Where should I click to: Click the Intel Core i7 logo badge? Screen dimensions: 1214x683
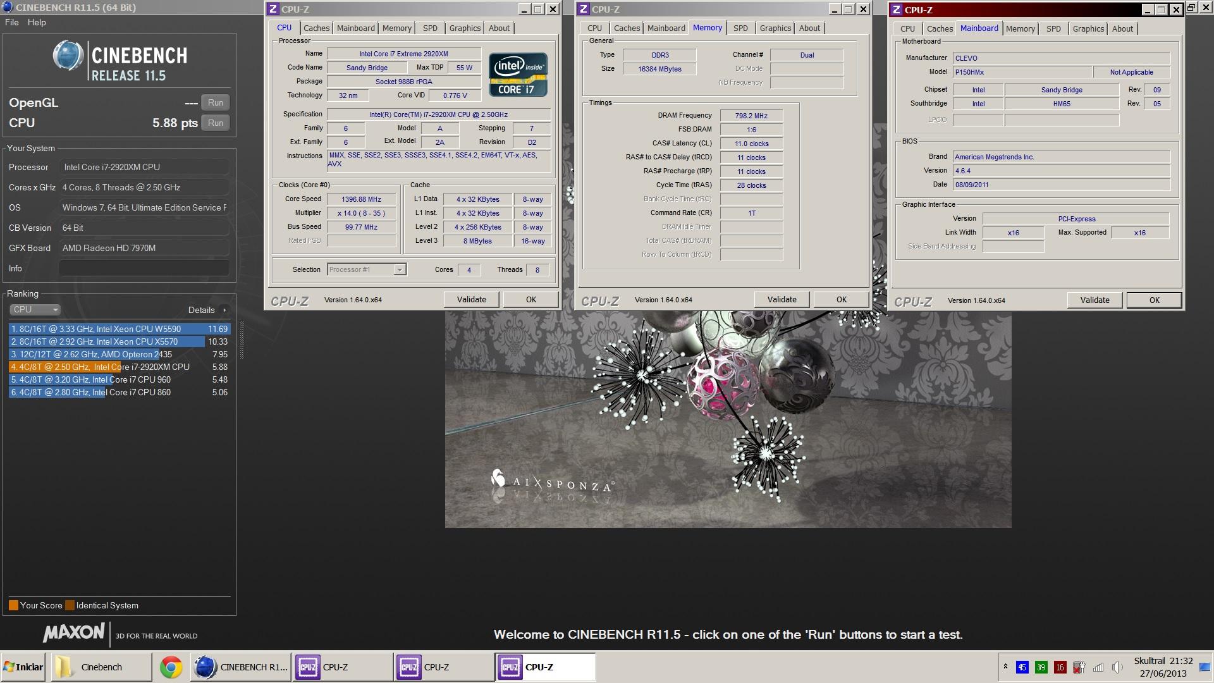tap(518, 75)
